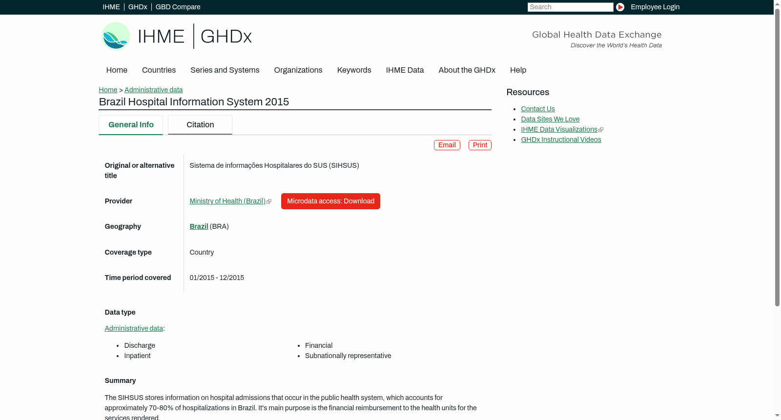Click GBD Compare top bar link

pyautogui.click(x=178, y=7)
